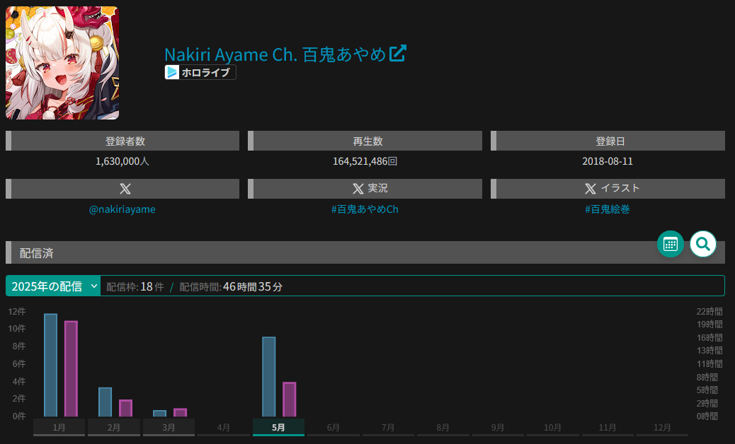Click the 12件 left axis label
Image resolution: width=735 pixels, height=444 pixels.
[x=17, y=312]
